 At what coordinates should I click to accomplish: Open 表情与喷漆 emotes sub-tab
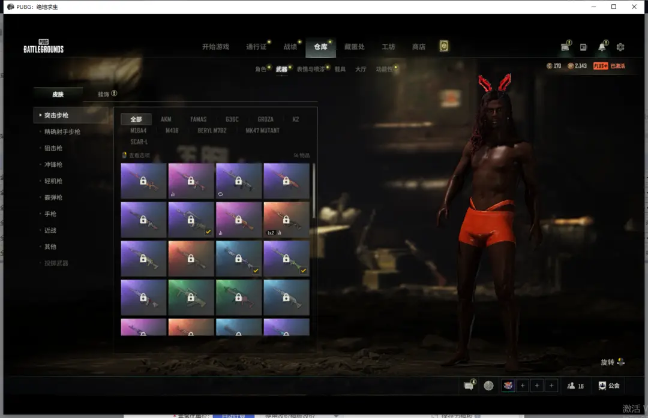(310, 69)
